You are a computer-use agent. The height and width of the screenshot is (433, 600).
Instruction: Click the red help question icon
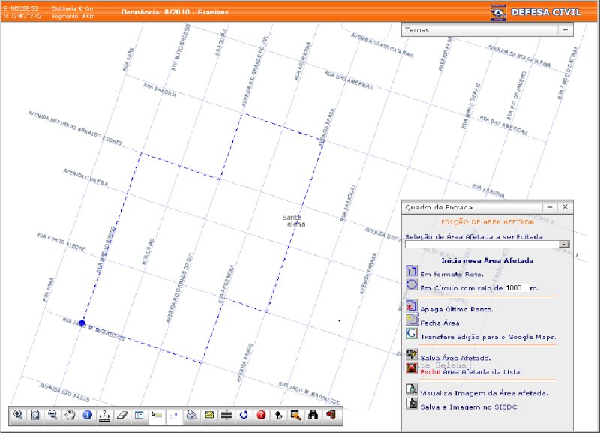261,414
